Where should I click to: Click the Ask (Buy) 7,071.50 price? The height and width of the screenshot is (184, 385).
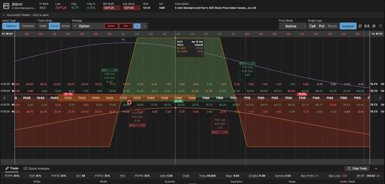[x=131, y=8]
